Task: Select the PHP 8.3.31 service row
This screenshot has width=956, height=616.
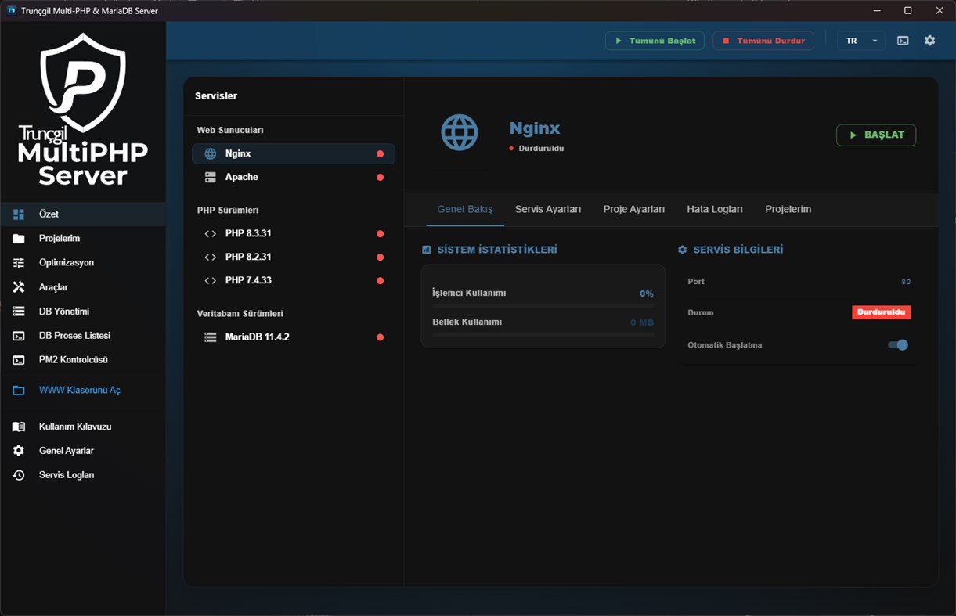Action: 294,234
